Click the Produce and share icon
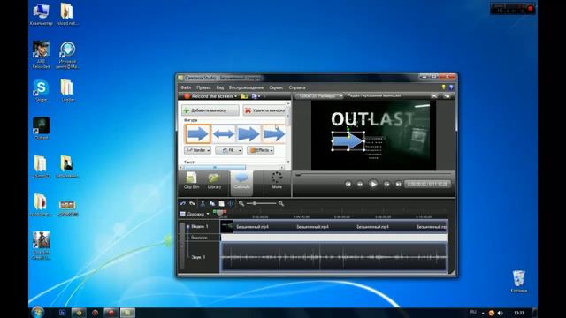 point(255,96)
